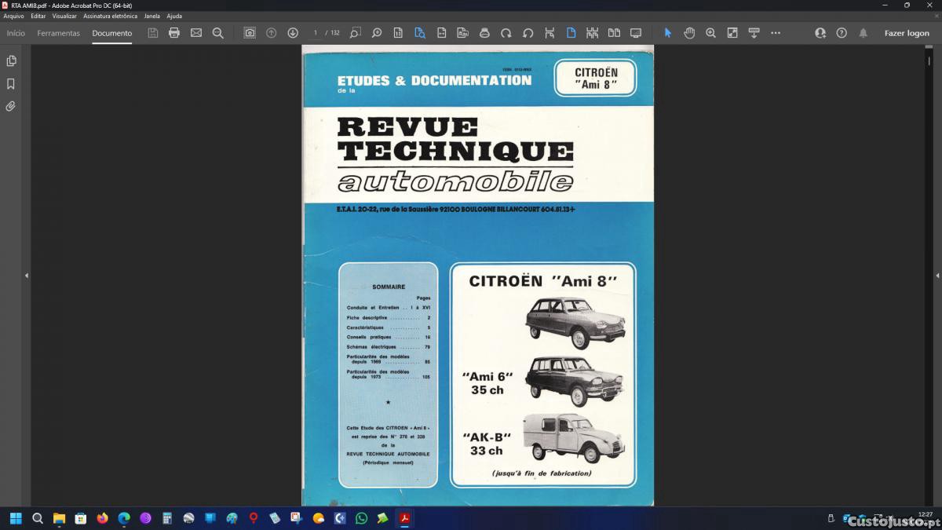Toggle two-page view mode

click(x=614, y=33)
